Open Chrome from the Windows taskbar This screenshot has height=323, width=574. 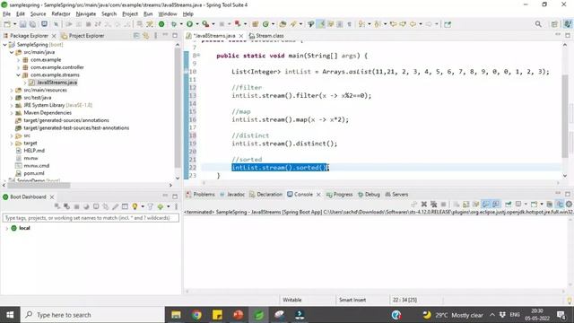[x=196, y=315]
